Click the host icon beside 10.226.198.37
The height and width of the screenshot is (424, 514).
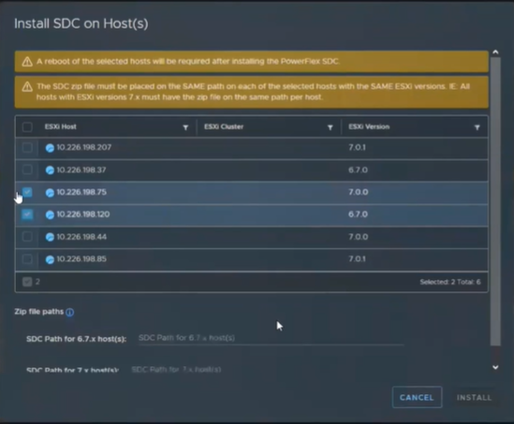pos(50,170)
